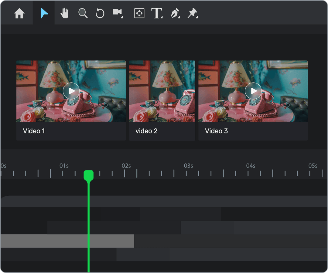The image size is (328, 273).
Task: Jump to the 04s ruler mark
Action: (251, 166)
